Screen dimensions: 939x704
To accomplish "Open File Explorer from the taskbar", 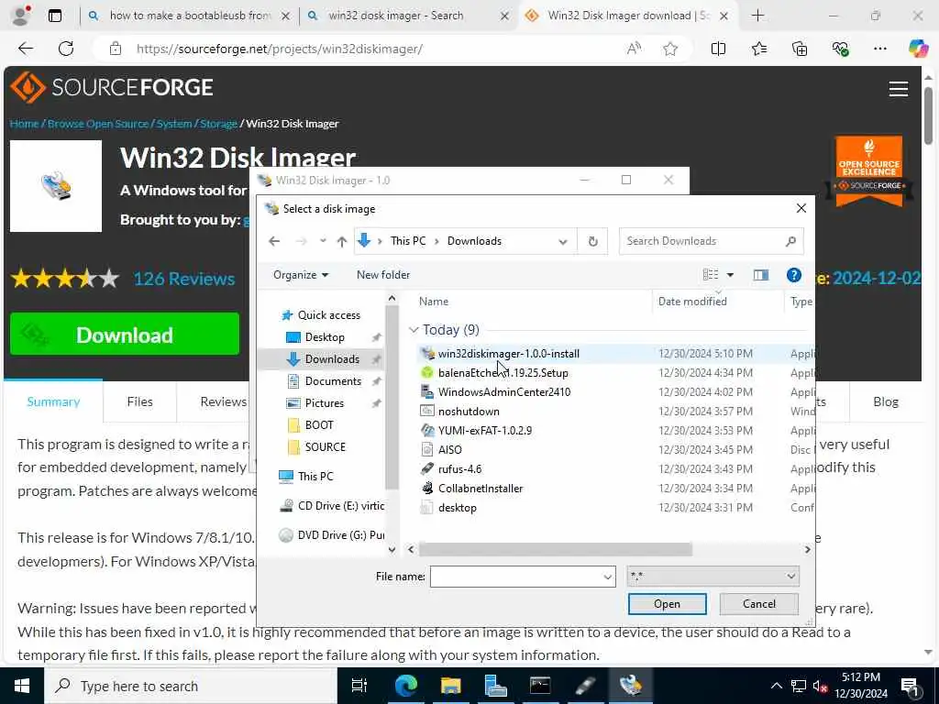I will pos(450,686).
